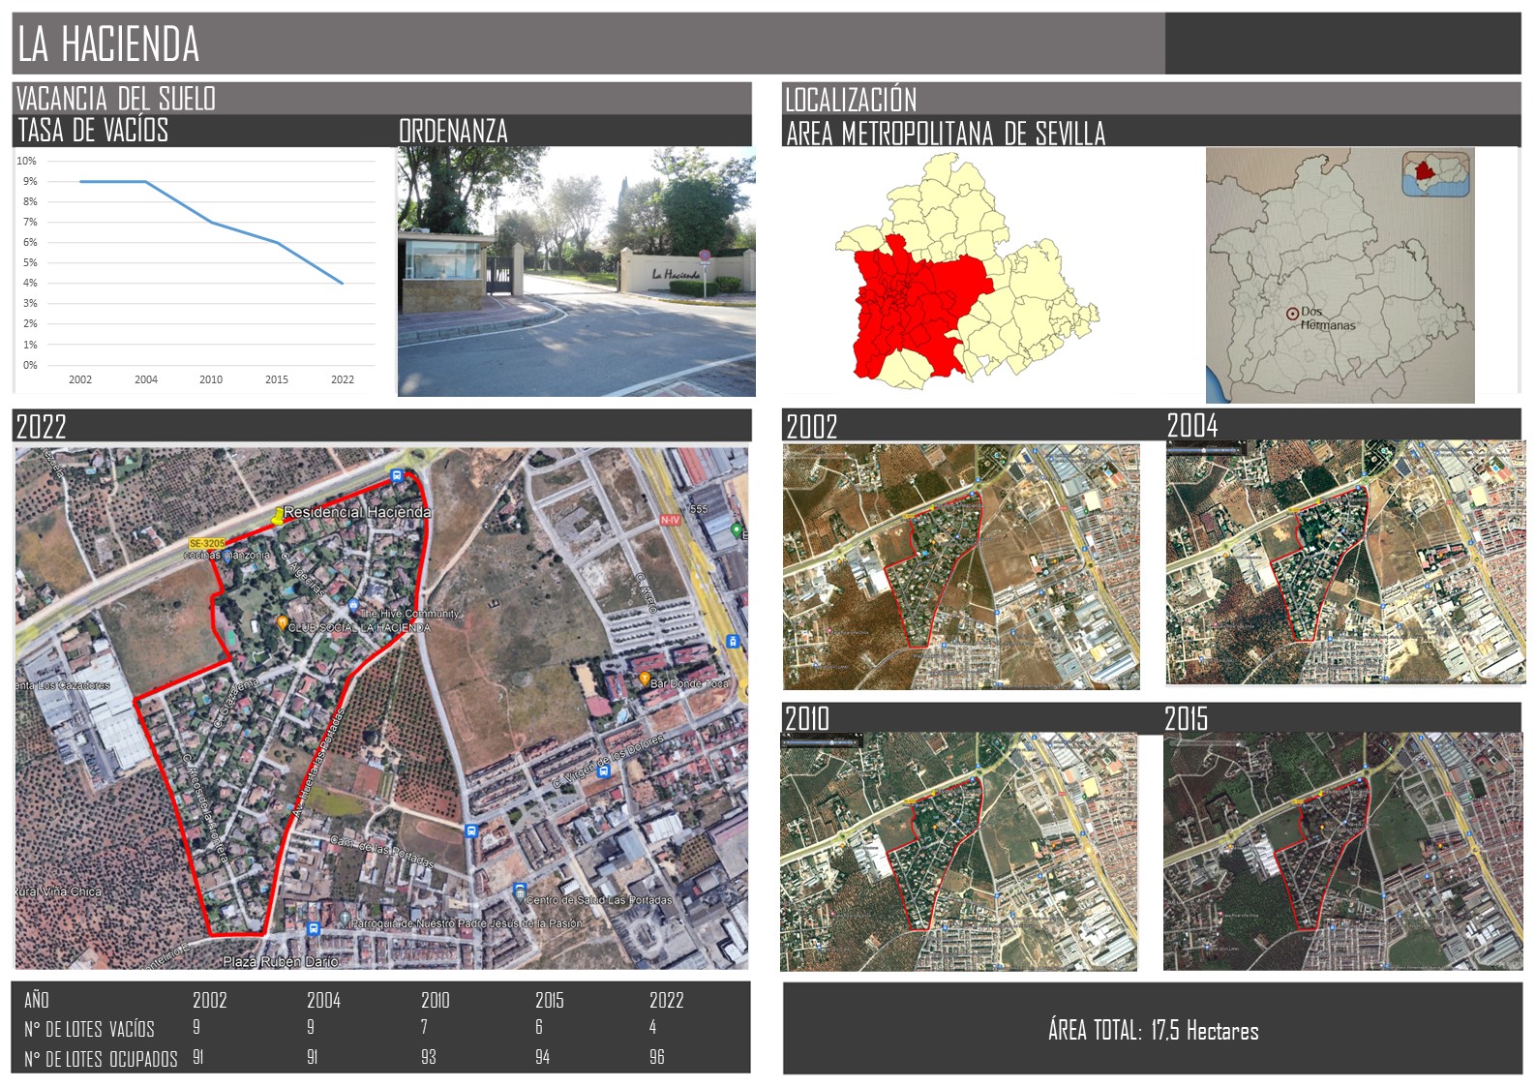Click the La Hacienda entrance gate photo
Screen dimensions: 1536x1087
pyautogui.click(x=576, y=272)
